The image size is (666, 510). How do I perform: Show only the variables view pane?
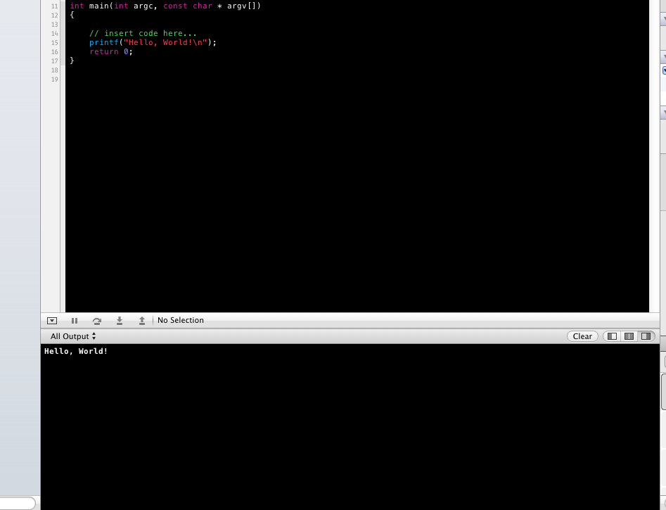612,336
